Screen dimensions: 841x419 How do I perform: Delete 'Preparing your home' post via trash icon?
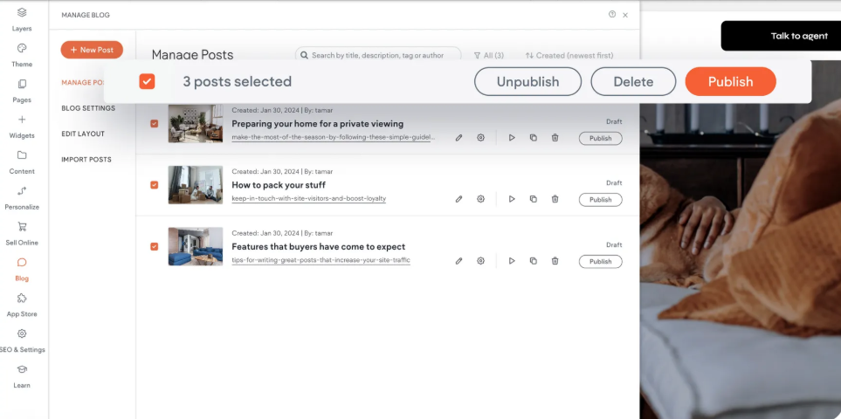coord(555,138)
